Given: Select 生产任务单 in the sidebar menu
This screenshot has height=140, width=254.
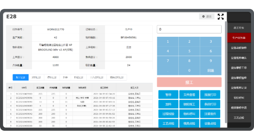Looking at the screenshot, I should click(239, 38).
